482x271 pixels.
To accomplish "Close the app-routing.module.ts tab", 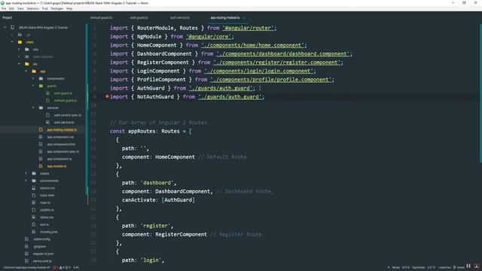I will point(244,18).
